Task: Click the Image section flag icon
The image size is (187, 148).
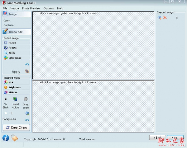Action: pyautogui.click(x=5, y=13)
